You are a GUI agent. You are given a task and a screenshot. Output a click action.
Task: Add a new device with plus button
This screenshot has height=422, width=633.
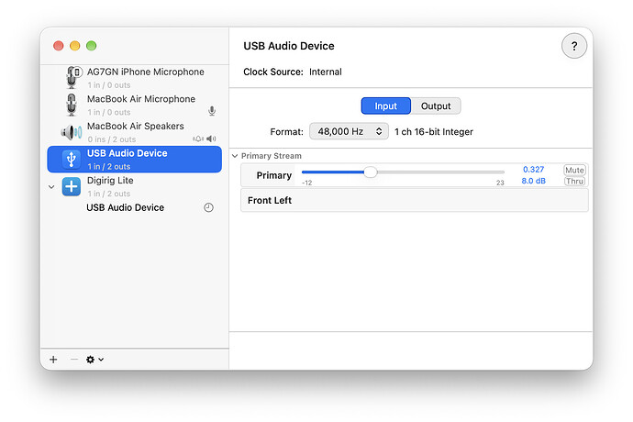click(53, 360)
